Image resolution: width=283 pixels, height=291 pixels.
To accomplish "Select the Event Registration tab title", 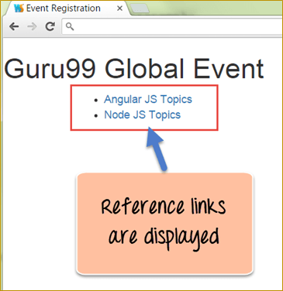I will click(x=64, y=9).
